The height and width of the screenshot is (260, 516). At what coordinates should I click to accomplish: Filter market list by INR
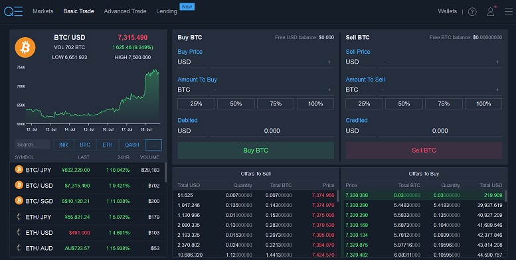tap(64, 145)
